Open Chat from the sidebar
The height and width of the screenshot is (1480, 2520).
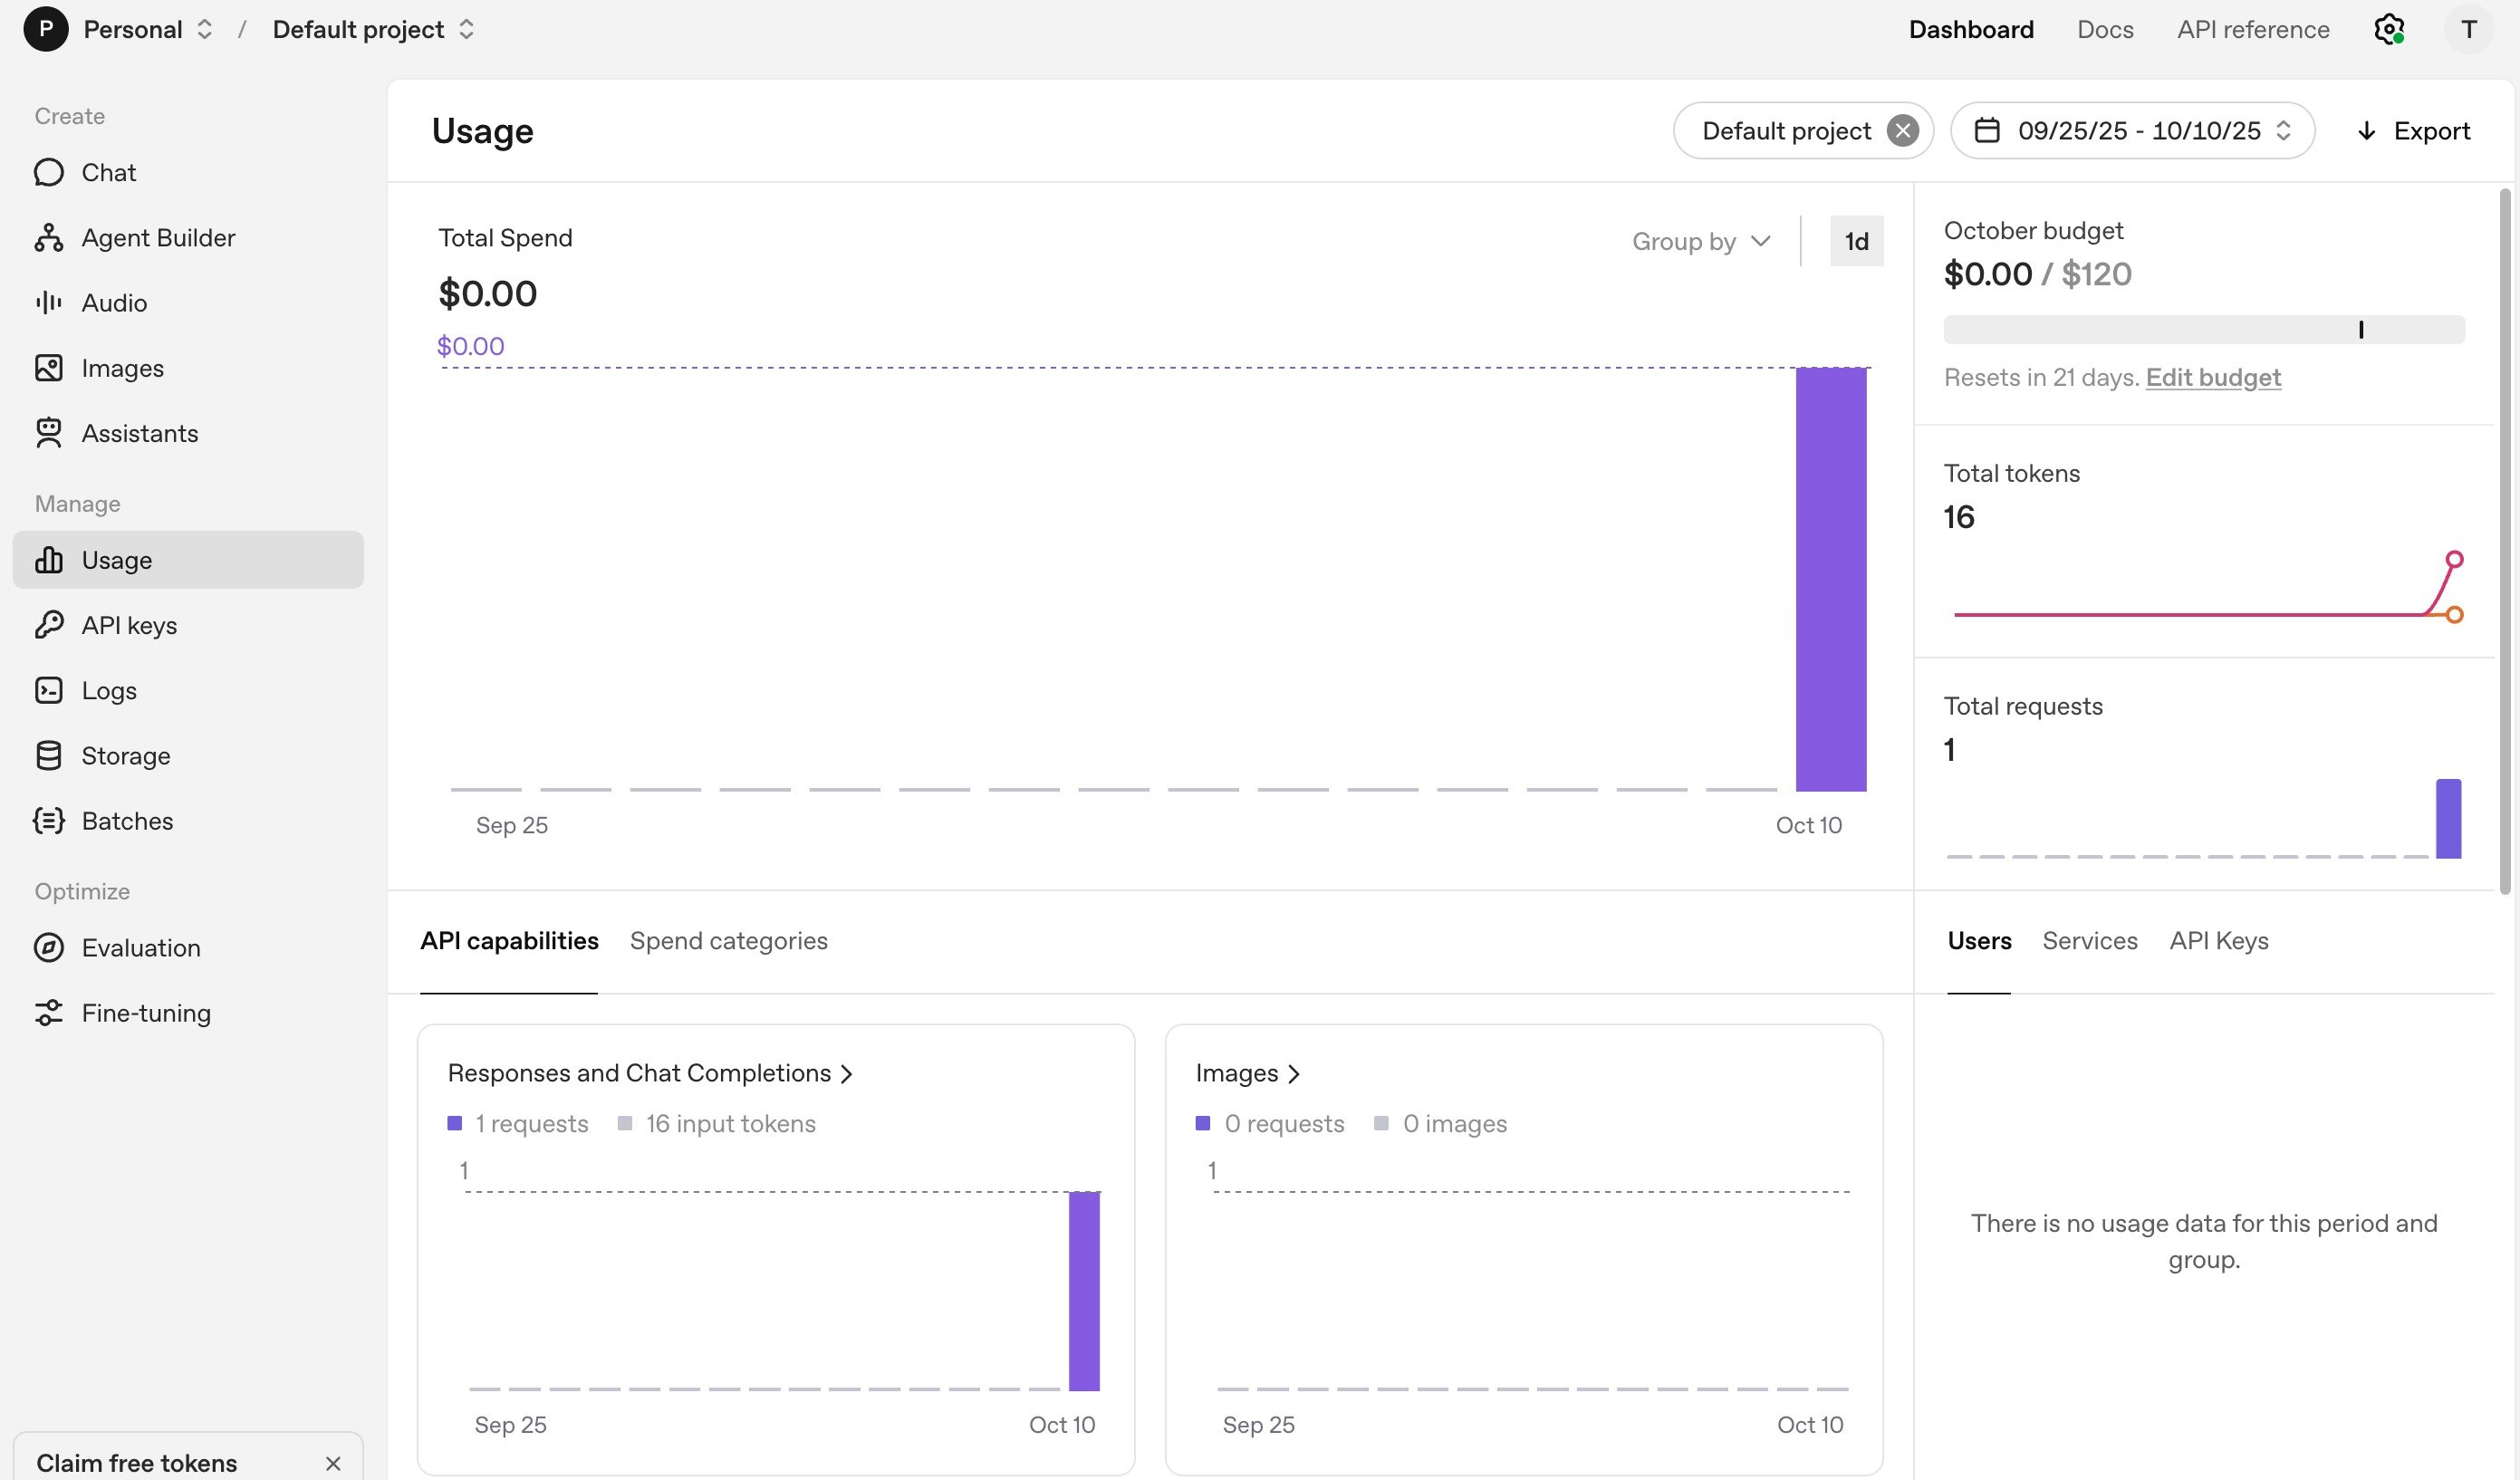point(108,172)
